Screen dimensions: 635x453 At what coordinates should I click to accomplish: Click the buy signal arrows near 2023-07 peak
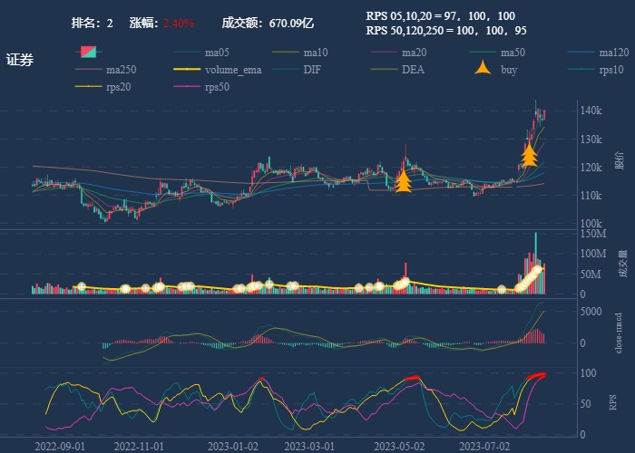[x=530, y=155]
